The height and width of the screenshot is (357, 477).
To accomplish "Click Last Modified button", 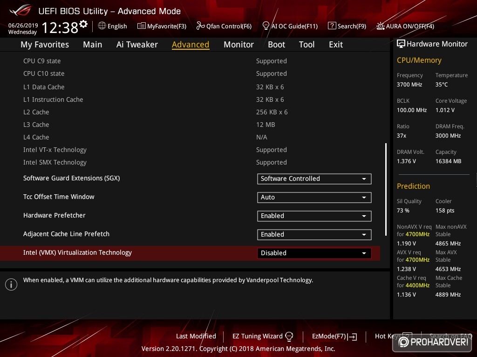I will pos(196,337).
